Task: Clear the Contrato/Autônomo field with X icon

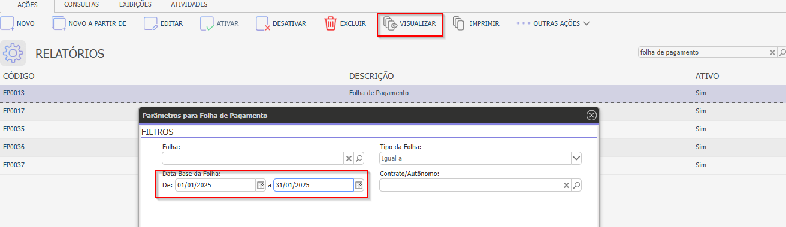Action: click(566, 185)
